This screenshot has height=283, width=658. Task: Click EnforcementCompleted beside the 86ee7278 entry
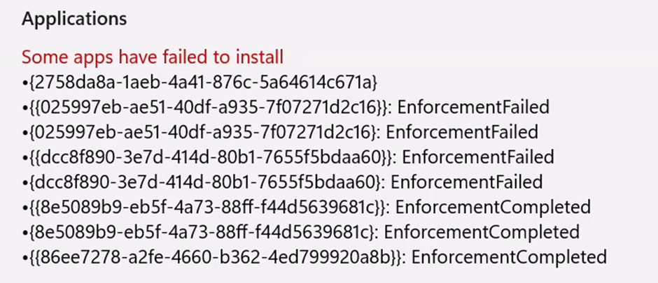coord(509,257)
